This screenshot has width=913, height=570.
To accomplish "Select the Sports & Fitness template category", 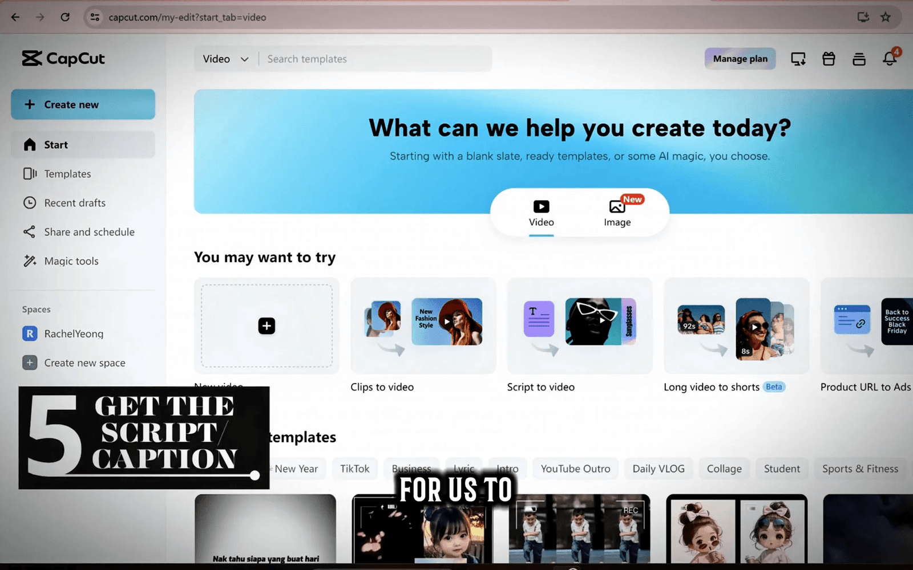I will click(860, 469).
